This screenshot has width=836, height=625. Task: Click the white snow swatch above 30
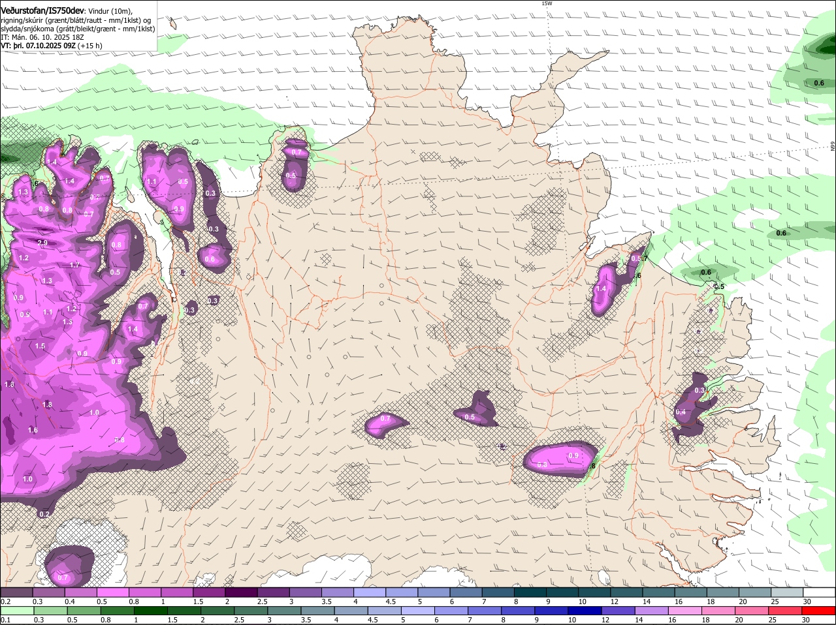(x=819, y=592)
